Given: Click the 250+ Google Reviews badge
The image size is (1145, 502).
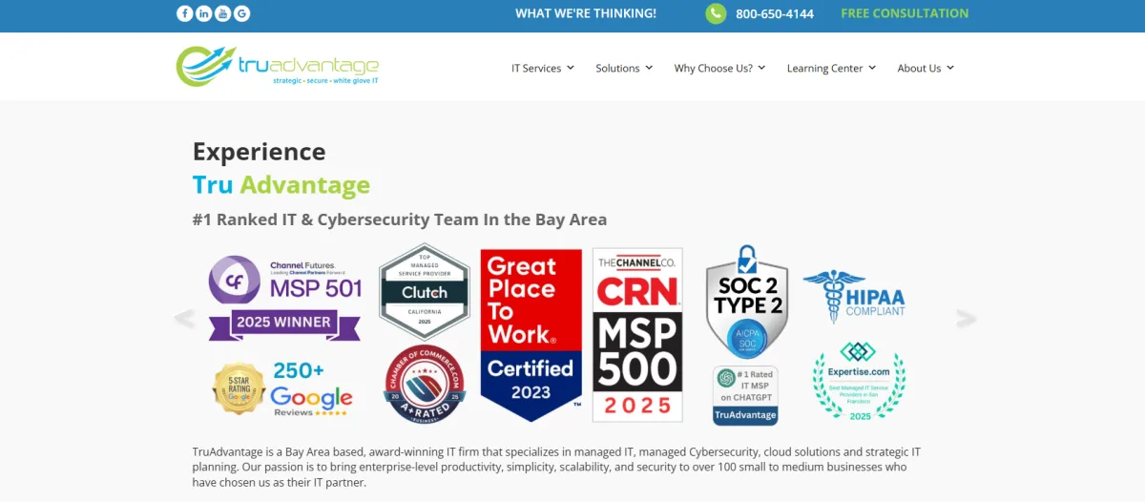Looking at the screenshot, I should 282,388.
